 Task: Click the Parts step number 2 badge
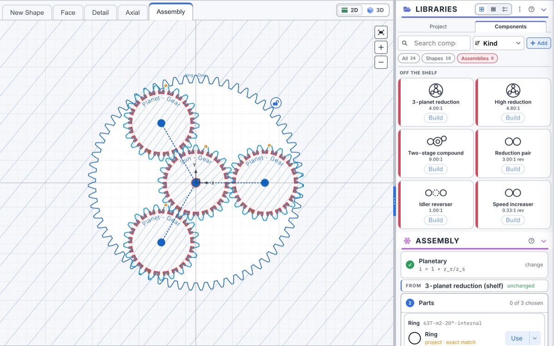(410, 303)
